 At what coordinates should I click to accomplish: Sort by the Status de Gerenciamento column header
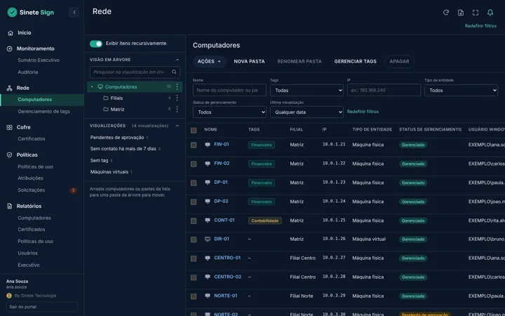(430, 130)
